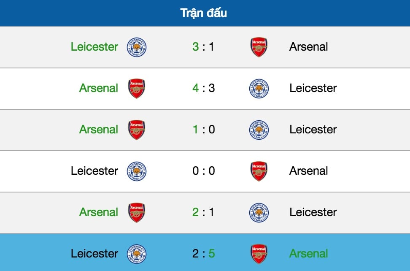Select the Leicester badge in the 1:0 match
Image resolution: width=410 pixels, height=271 pixels.
[259, 130]
